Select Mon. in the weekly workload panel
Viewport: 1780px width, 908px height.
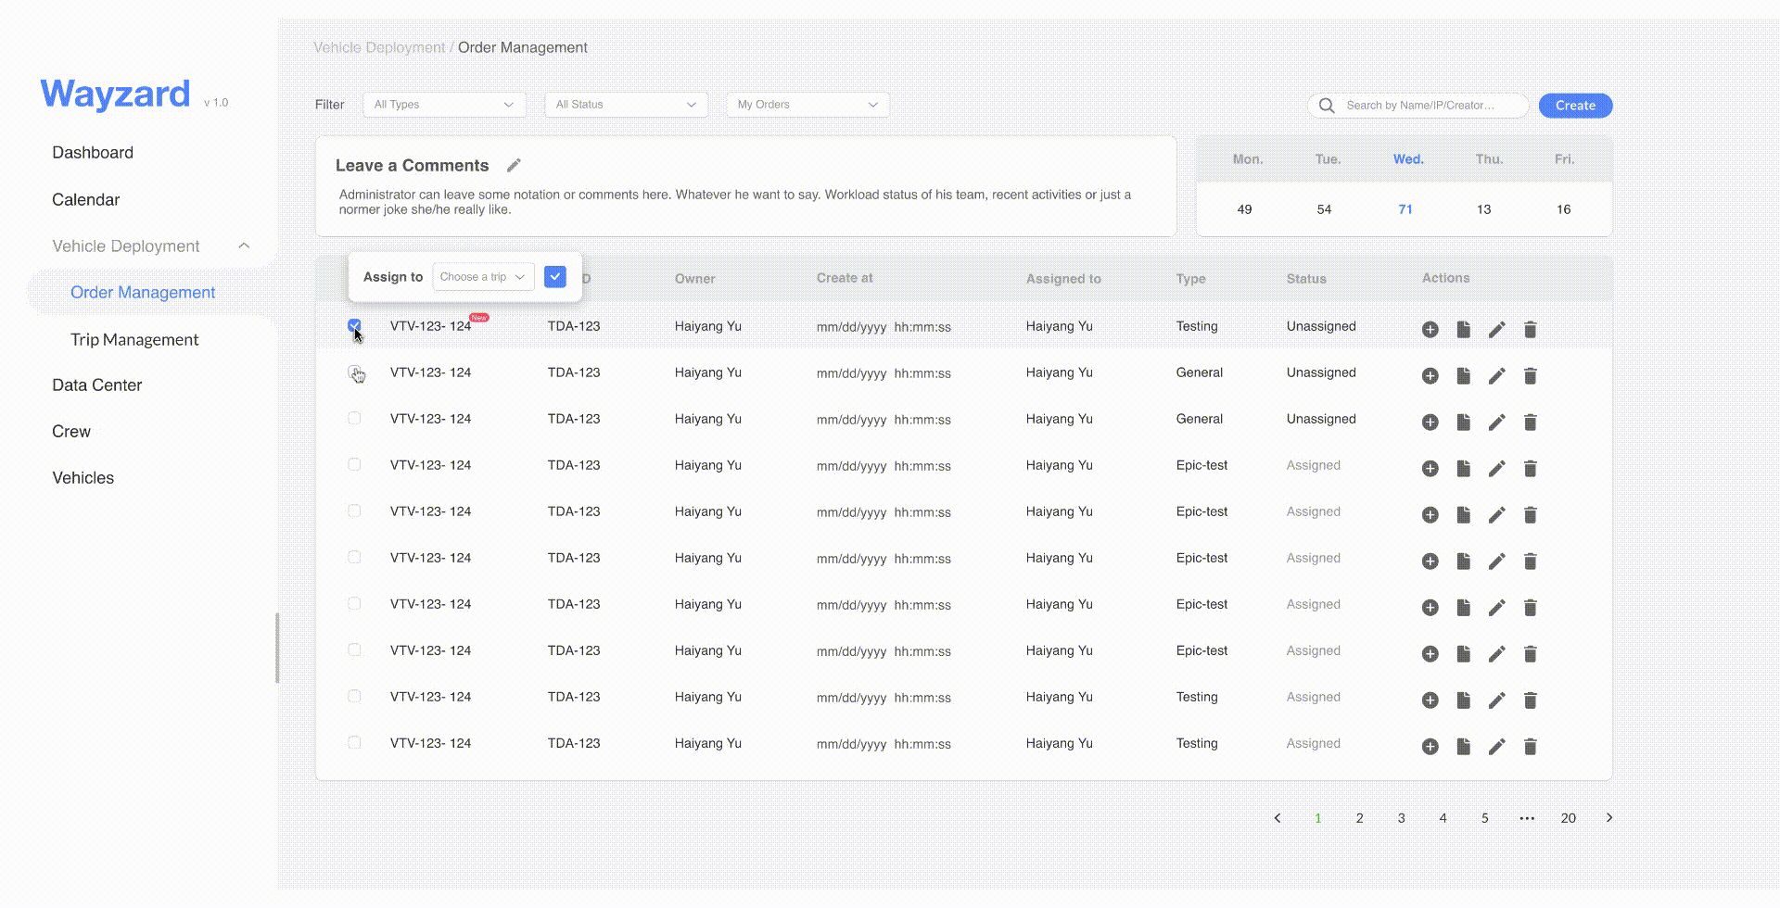tap(1247, 159)
